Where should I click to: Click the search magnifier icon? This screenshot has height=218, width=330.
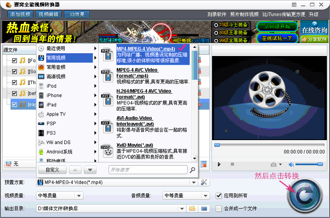pyautogui.click(x=192, y=170)
